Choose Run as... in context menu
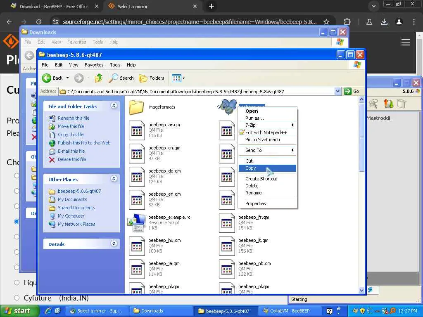Screen dimensions: 423x317 tap(267, 118)
